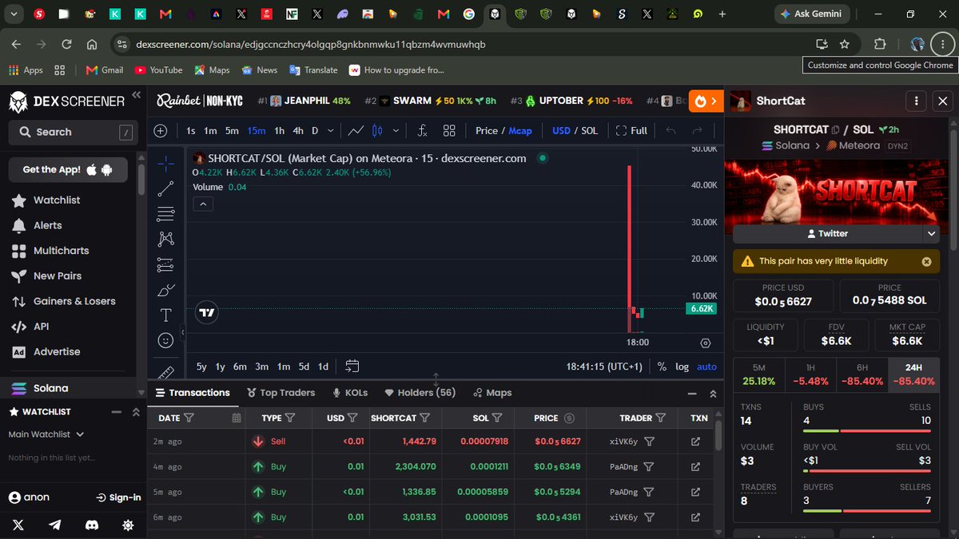
Task: Collapse the chart legend chevron
Action: click(x=203, y=204)
